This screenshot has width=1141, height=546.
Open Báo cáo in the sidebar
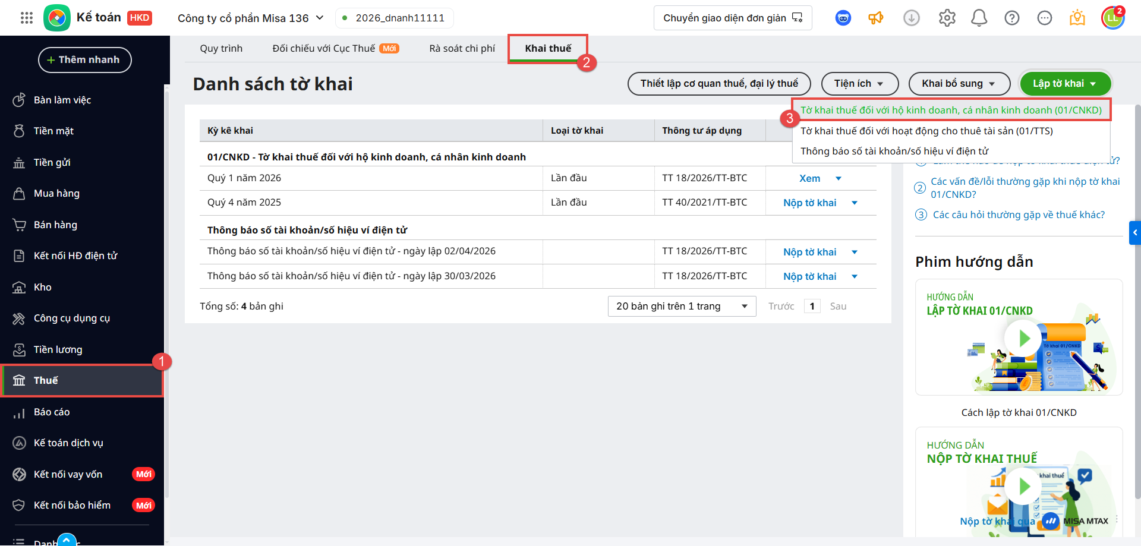(52, 412)
